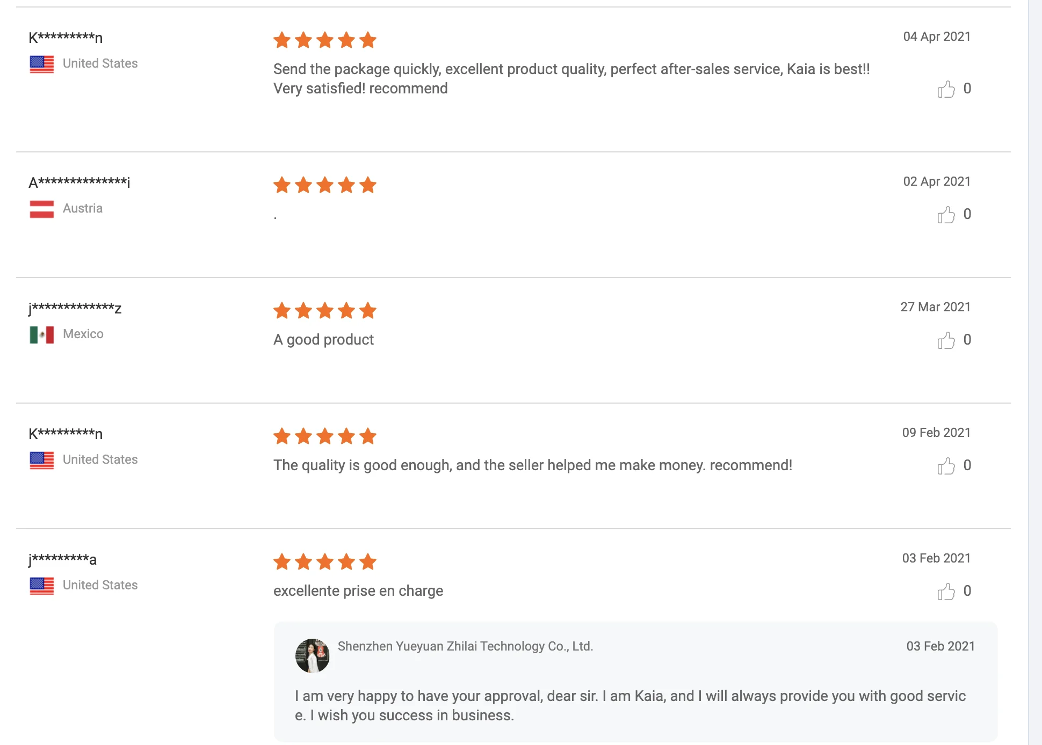Click the seller reply text from Kaia

point(629,705)
